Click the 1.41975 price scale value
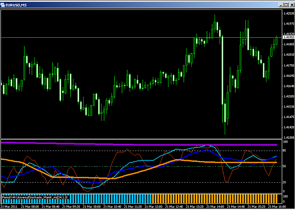 [x=289, y=24]
